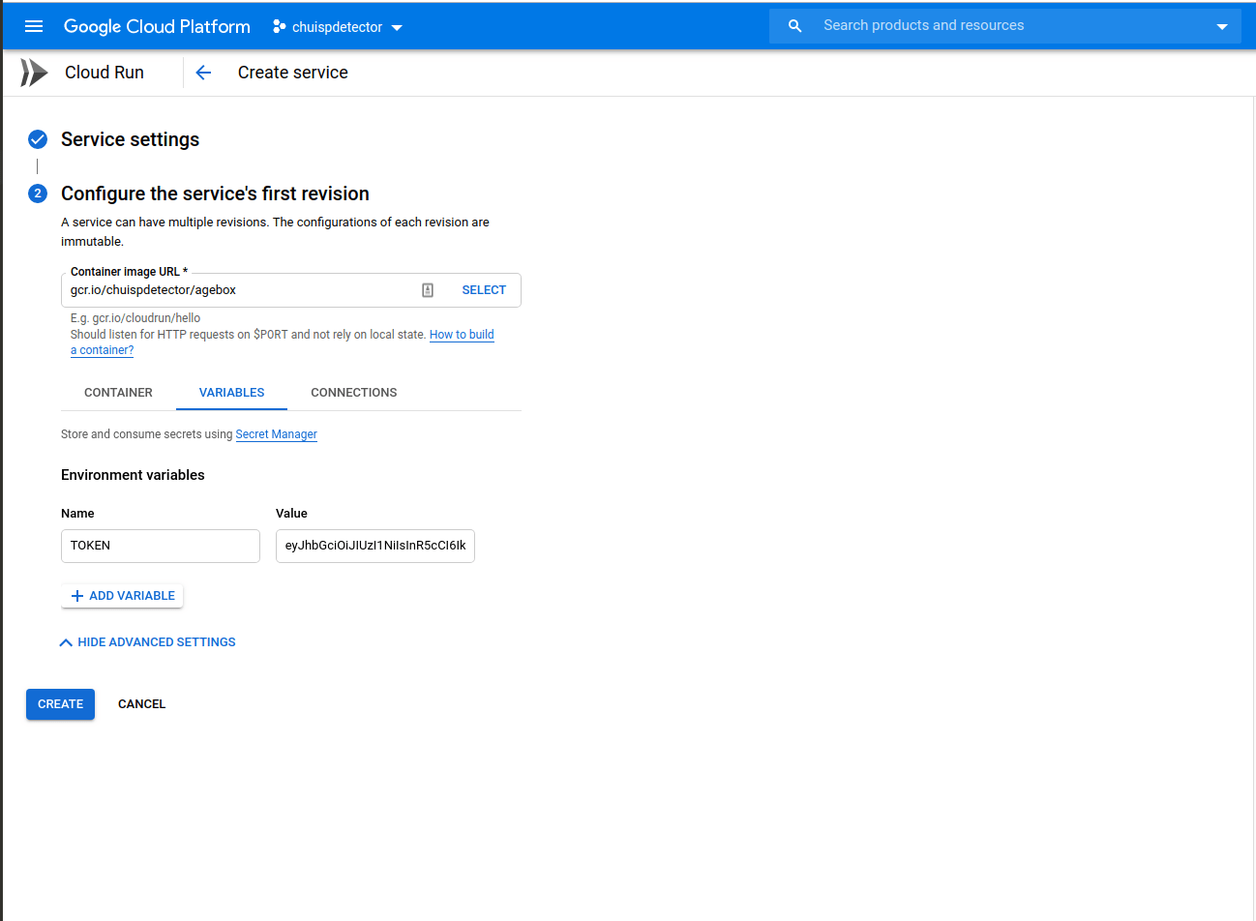Open the How to build a container link

[462, 335]
